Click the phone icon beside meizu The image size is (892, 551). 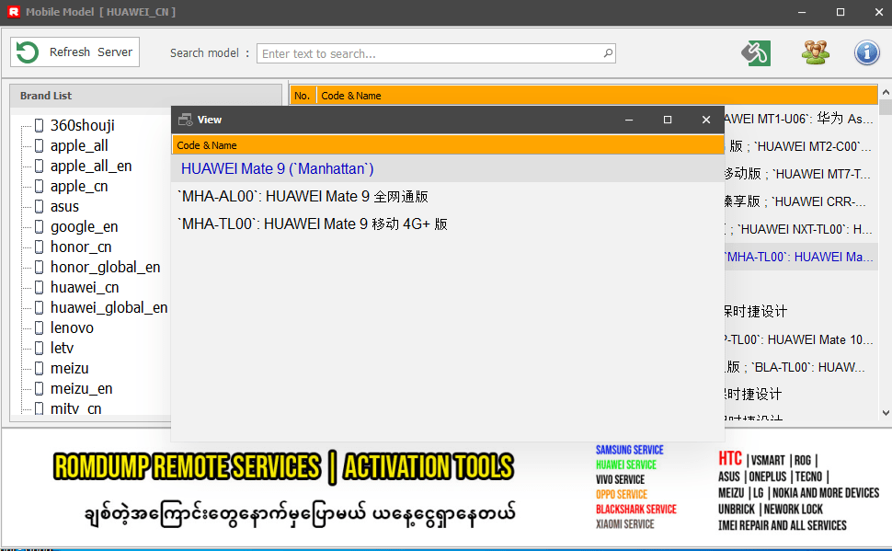pos(40,368)
